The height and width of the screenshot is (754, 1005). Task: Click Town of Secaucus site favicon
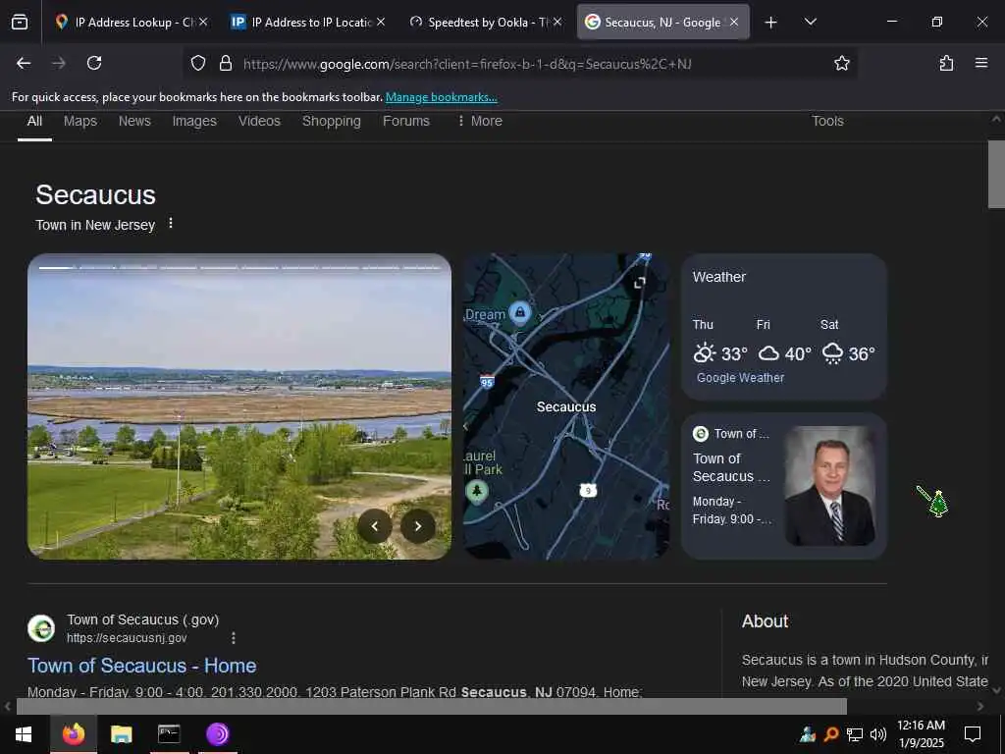tap(41, 628)
